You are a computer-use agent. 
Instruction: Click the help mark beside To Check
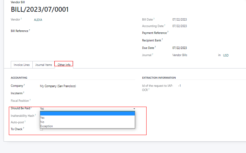[24, 128]
